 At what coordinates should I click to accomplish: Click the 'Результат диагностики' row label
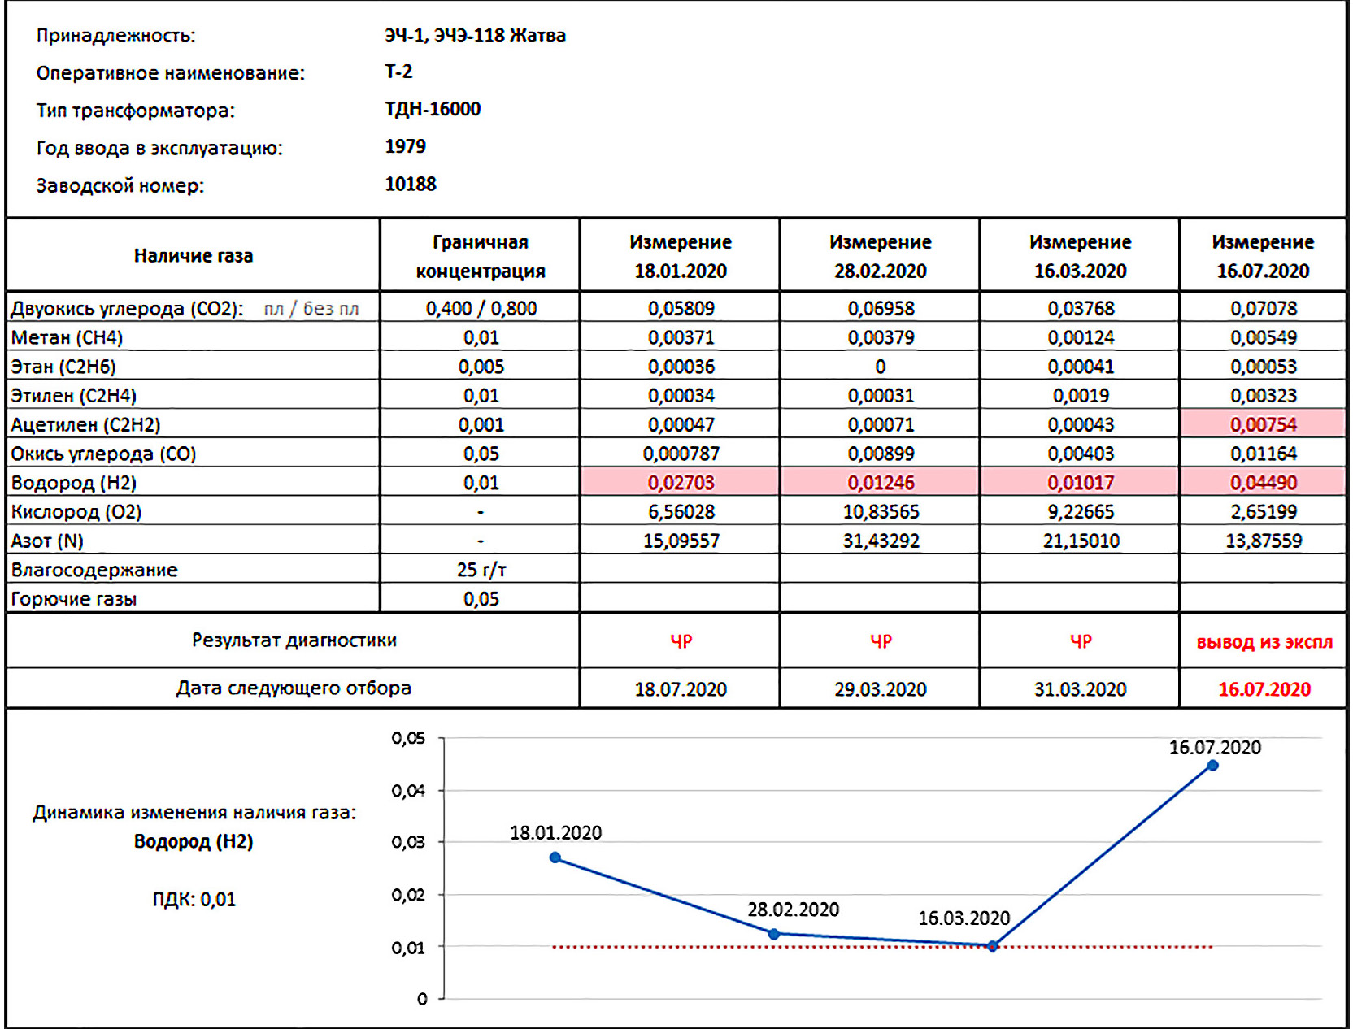coord(294,640)
